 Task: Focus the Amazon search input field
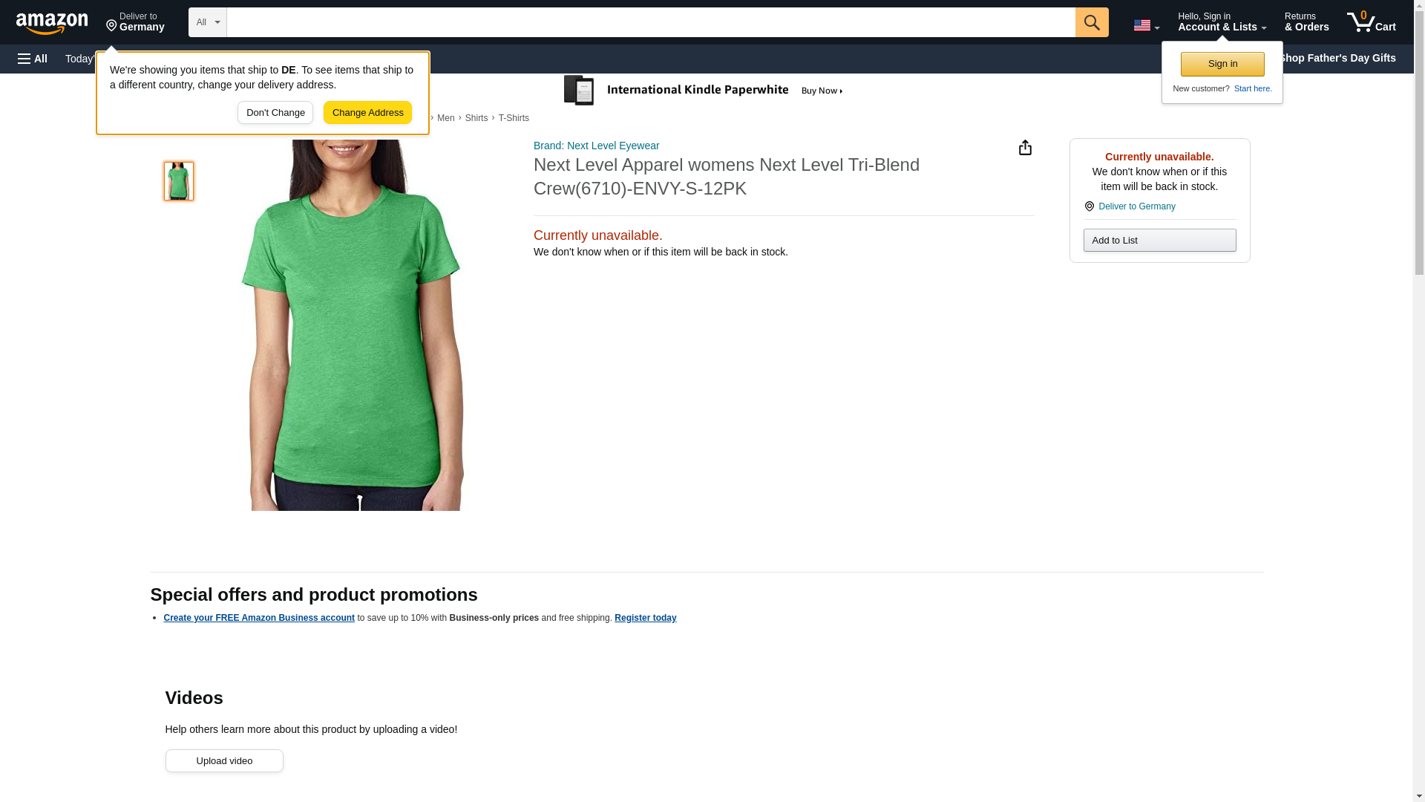click(650, 22)
